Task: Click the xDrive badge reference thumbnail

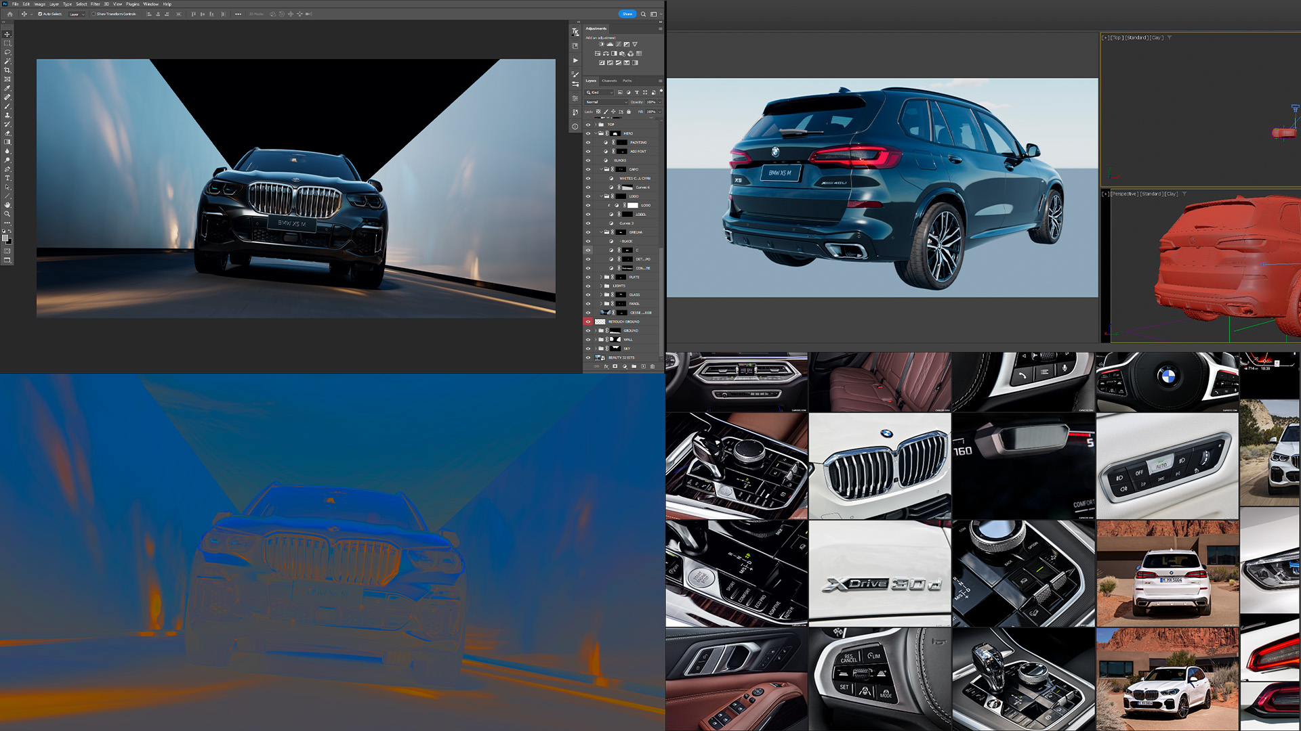Action: [880, 573]
